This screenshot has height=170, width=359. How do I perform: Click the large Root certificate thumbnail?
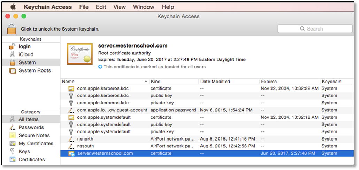(80, 54)
